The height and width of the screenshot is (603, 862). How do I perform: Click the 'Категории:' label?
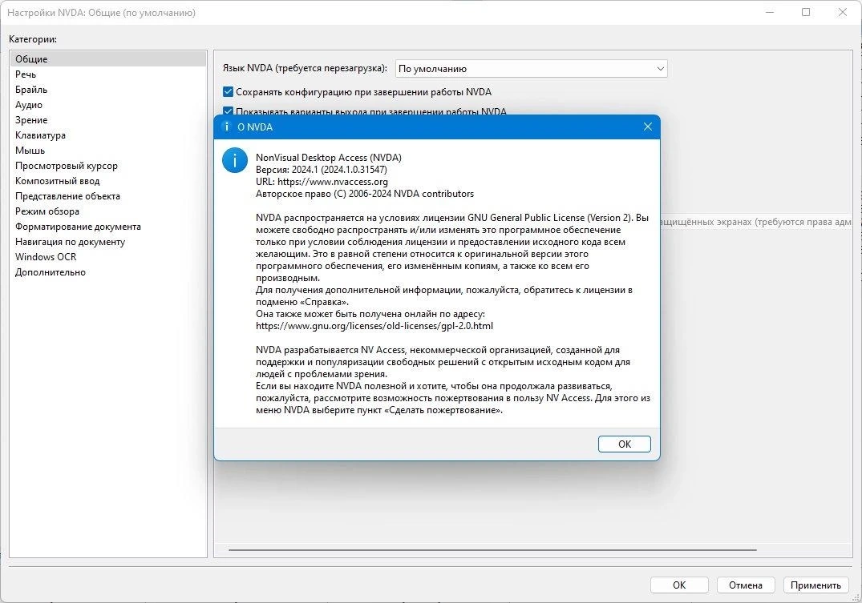pos(32,39)
